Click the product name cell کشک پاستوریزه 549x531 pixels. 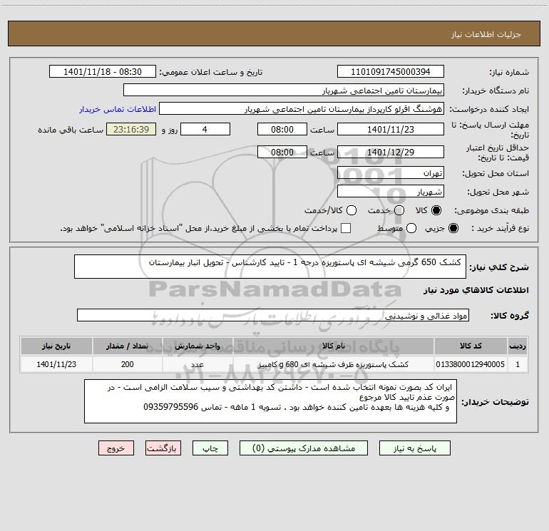point(334,364)
